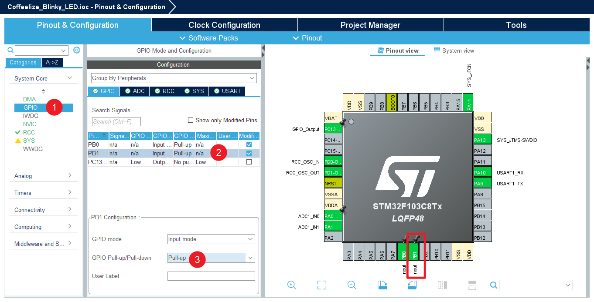This screenshot has height=302, width=594.
Task: Zoom out of the chip pinout
Action: point(352,285)
